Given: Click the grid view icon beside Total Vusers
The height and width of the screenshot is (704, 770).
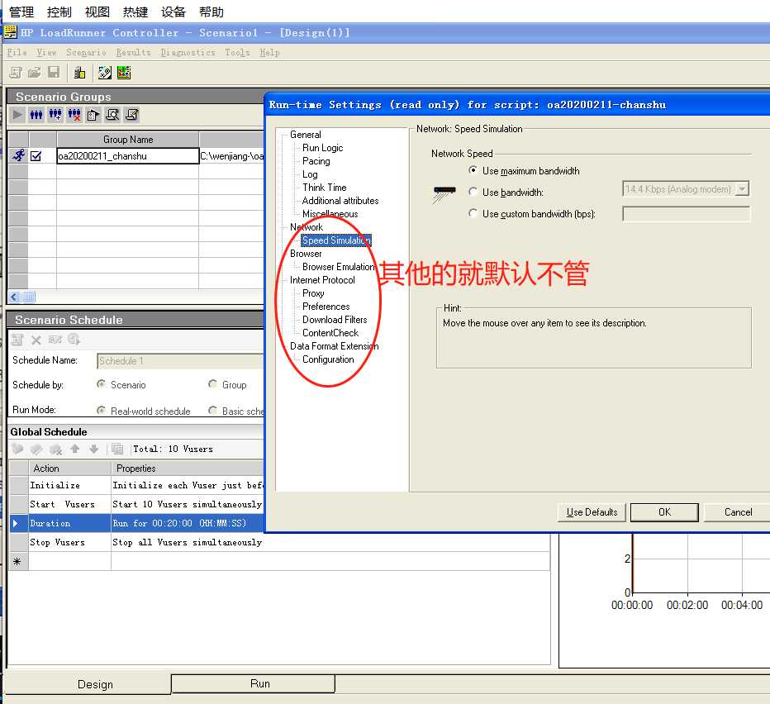Looking at the screenshot, I should coord(116,449).
